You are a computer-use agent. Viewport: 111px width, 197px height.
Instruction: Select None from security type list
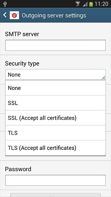point(55,88)
